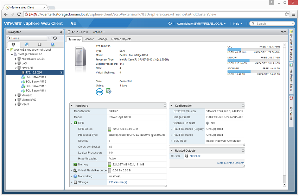Open Alarms sidebar panel
Screen dimensions: 299x196
pos(291,110)
